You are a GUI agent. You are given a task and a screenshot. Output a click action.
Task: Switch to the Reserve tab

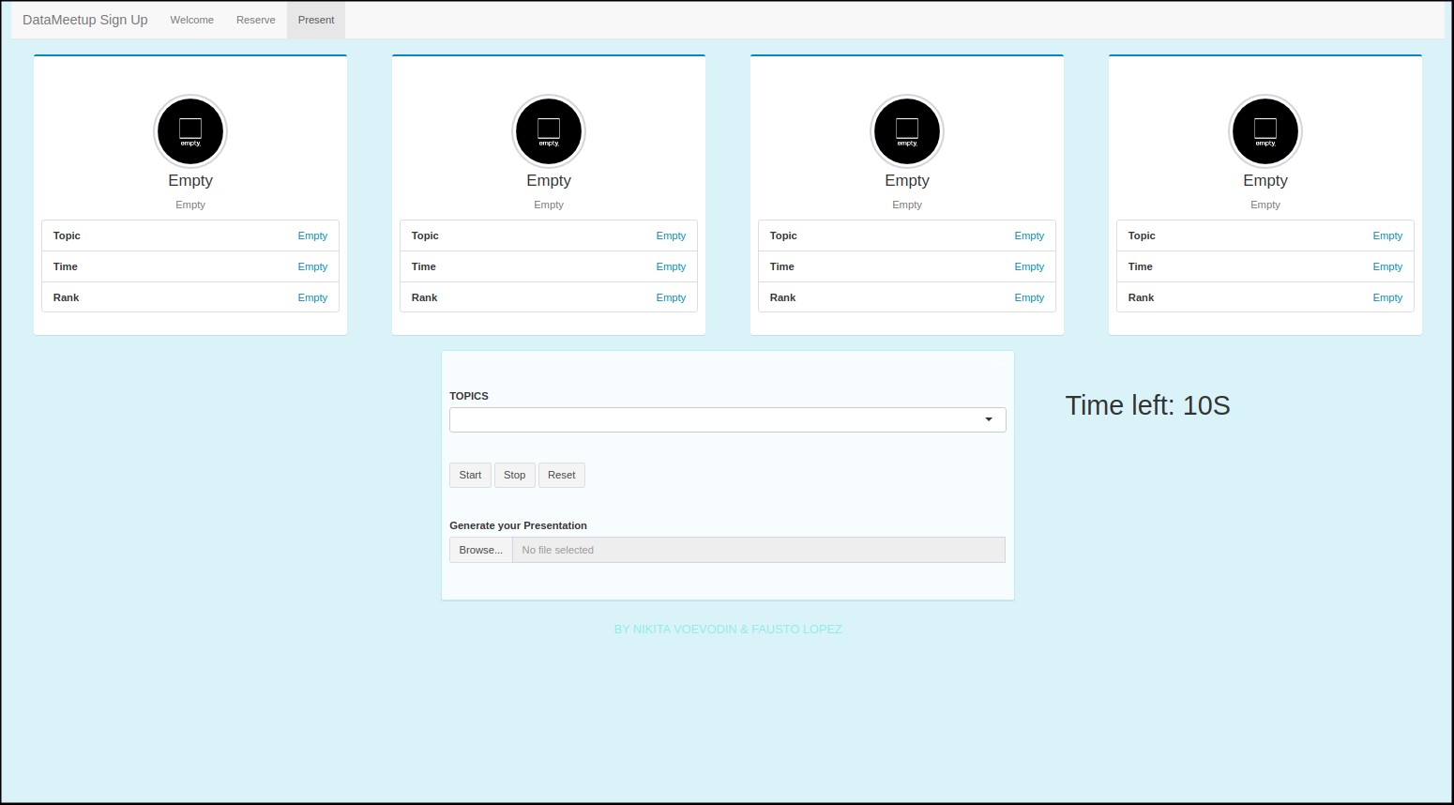pos(255,20)
